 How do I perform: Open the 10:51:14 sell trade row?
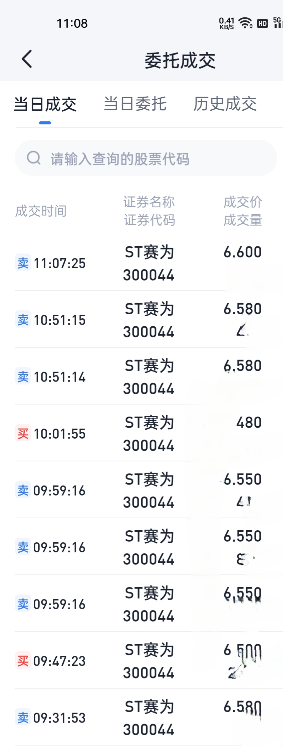(141, 376)
